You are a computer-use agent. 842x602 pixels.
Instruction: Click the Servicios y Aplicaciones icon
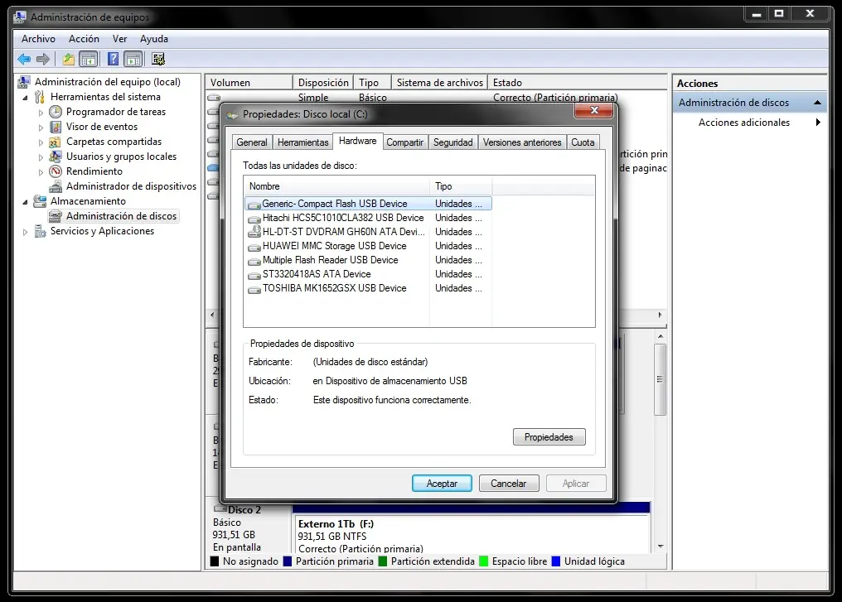coord(40,231)
